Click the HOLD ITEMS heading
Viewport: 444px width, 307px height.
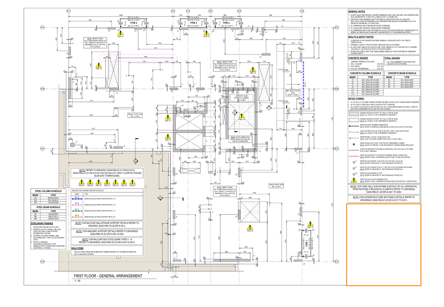[x=77, y=248]
